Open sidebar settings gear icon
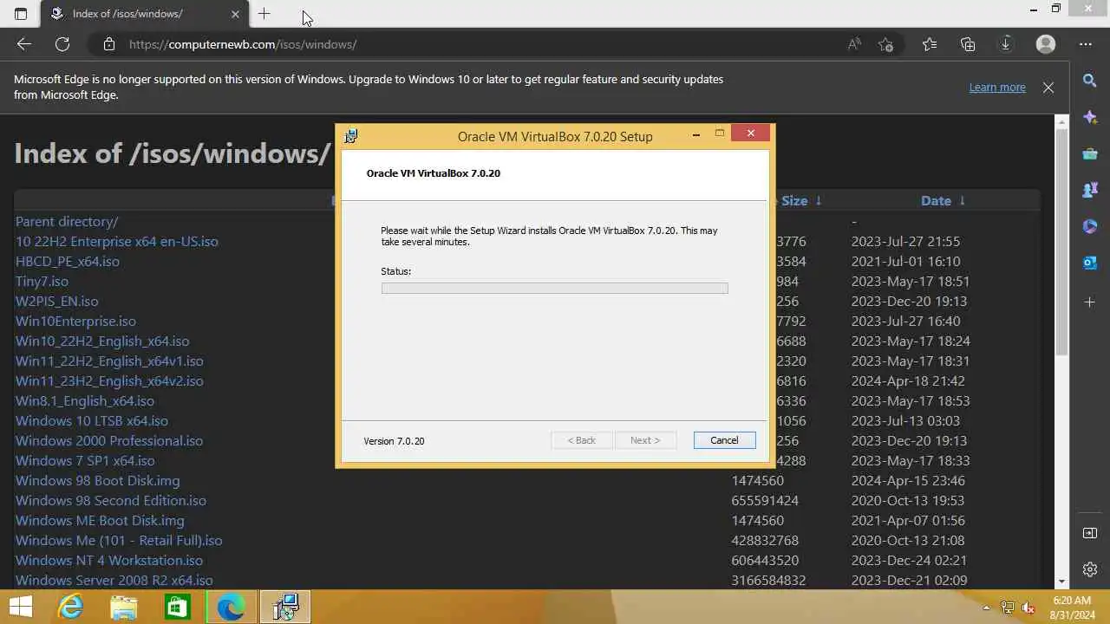The height and width of the screenshot is (624, 1110). [1090, 569]
